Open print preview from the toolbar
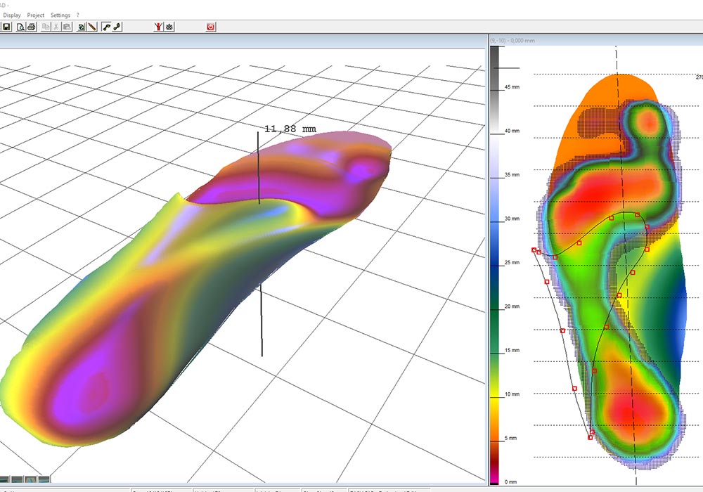 pos(21,27)
